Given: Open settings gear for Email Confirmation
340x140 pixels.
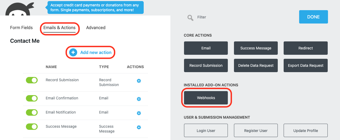Looking at the screenshot, I should pyautogui.click(x=139, y=99).
